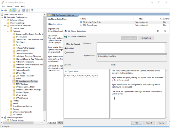Click the Back arrow toolbar icon
This screenshot has width=170, height=128.
point(2,10)
